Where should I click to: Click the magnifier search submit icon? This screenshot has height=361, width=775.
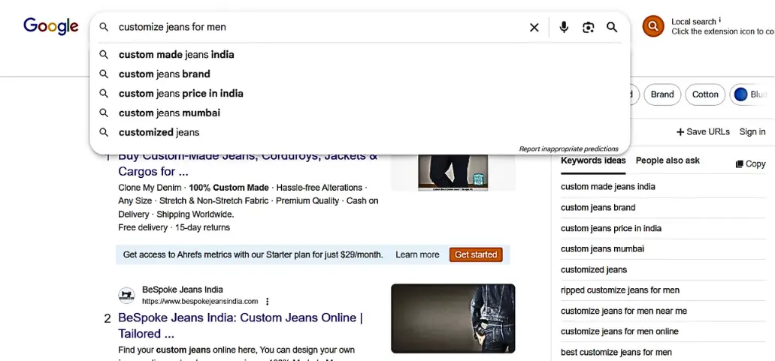coord(612,27)
